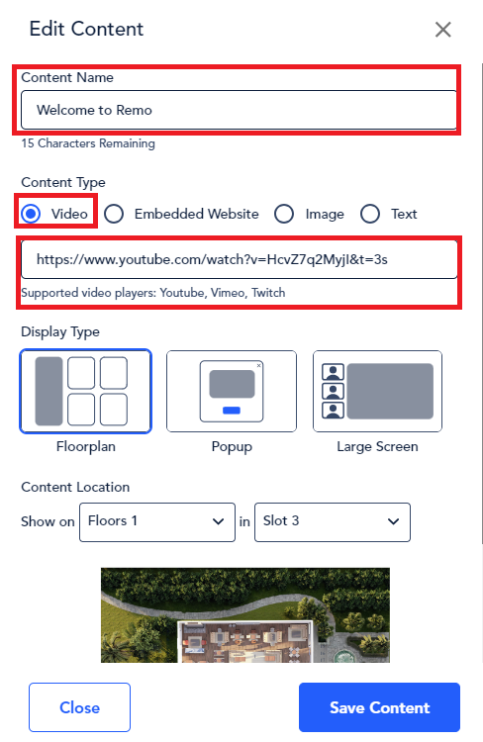Click the Close button
Viewport: 483px width, 742px height.
tap(79, 707)
